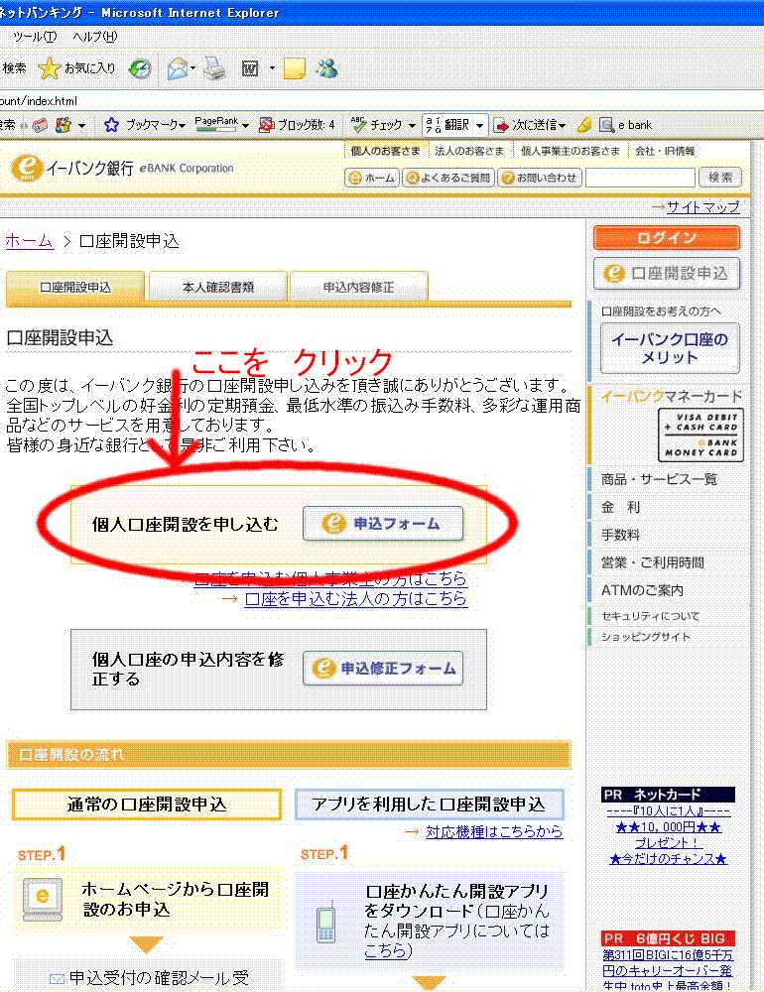Image resolution: width=764 pixels, height=992 pixels.
Task: Select the 個人事業主のお客さま tab
Action: [571, 151]
